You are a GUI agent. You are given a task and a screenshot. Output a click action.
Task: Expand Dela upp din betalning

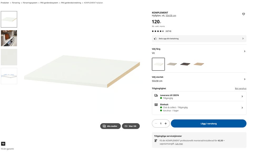(243, 39)
